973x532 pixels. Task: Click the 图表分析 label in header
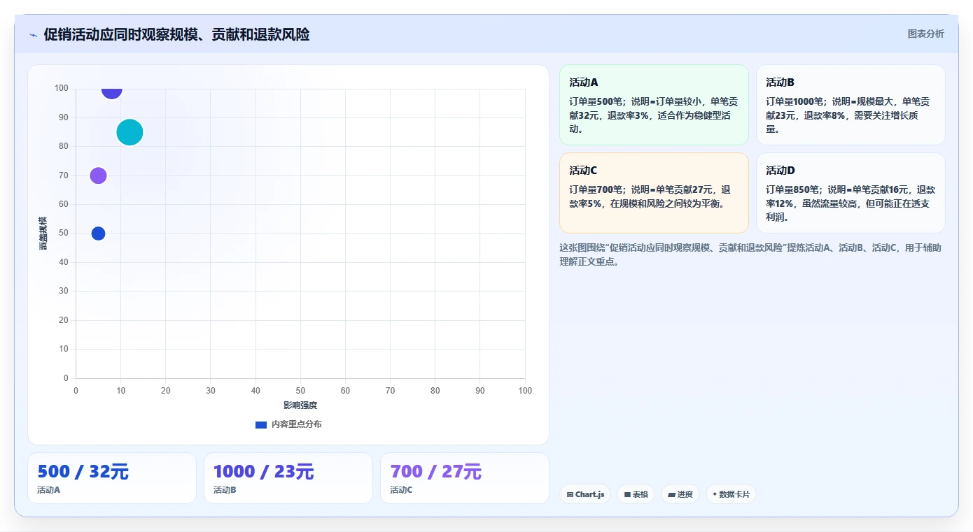[x=925, y=34]
